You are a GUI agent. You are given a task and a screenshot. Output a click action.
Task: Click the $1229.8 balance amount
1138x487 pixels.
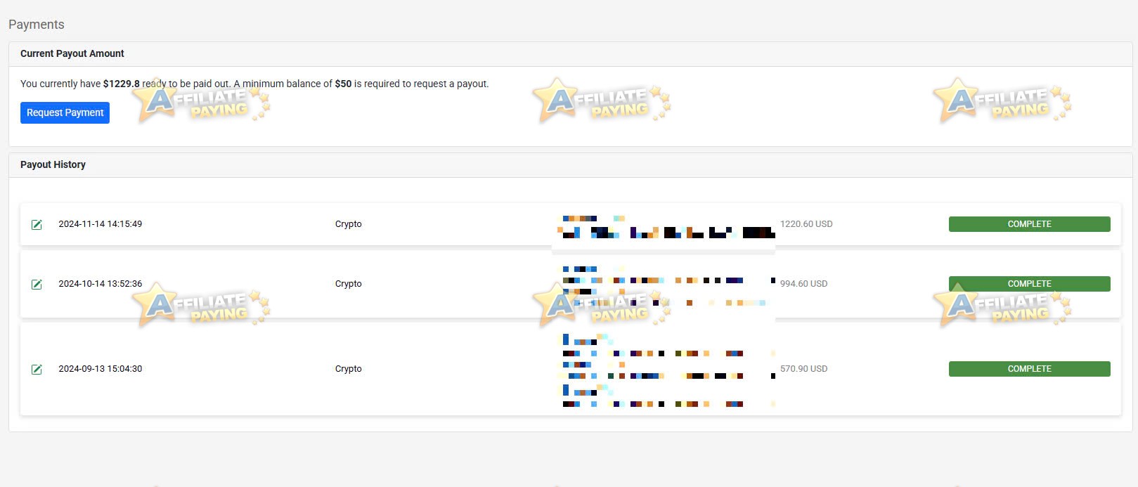[122, 84]
